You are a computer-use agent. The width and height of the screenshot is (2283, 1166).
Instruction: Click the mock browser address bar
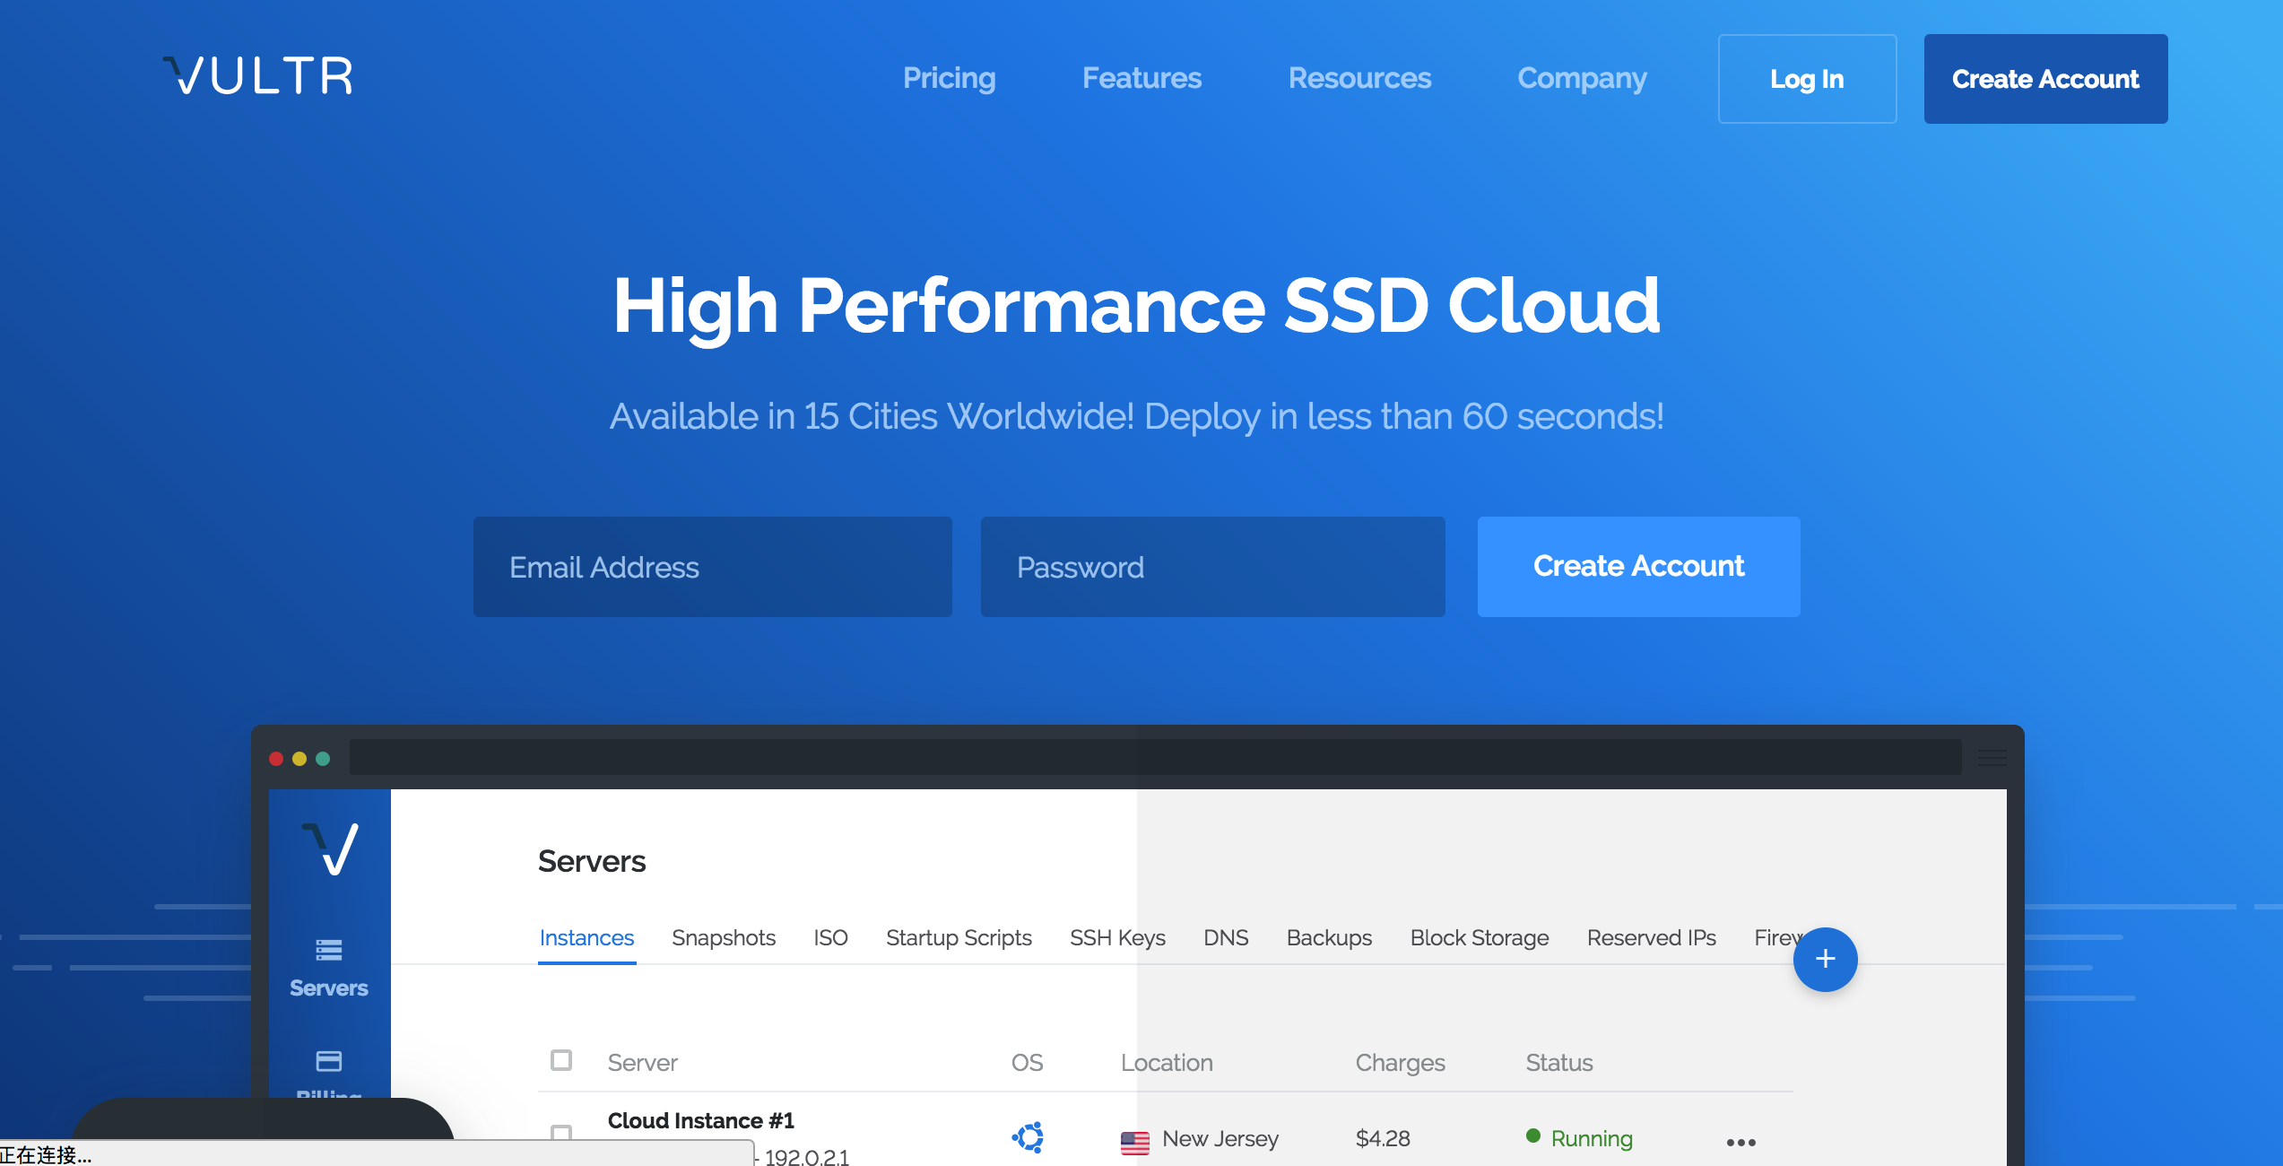pyautogui.click(x=1155, y=757)
